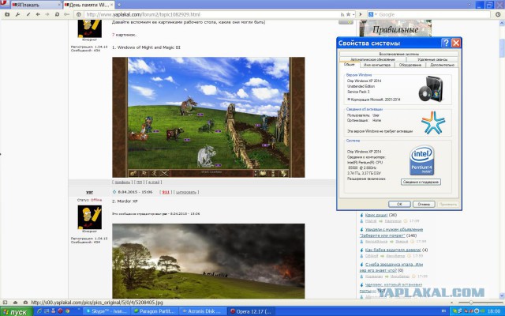Click the RSS feed icon in address bar
Image resolution: width=505 pixels, height=316 pixels.
342,14
